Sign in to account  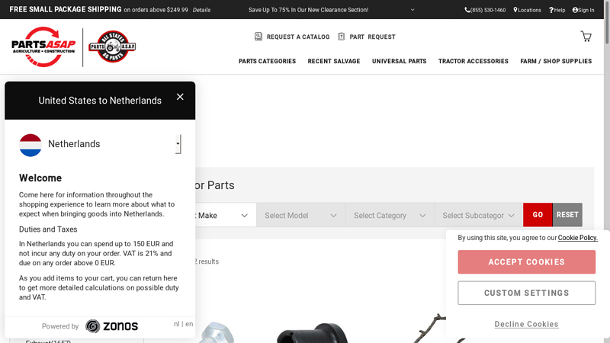pos(583,10)
